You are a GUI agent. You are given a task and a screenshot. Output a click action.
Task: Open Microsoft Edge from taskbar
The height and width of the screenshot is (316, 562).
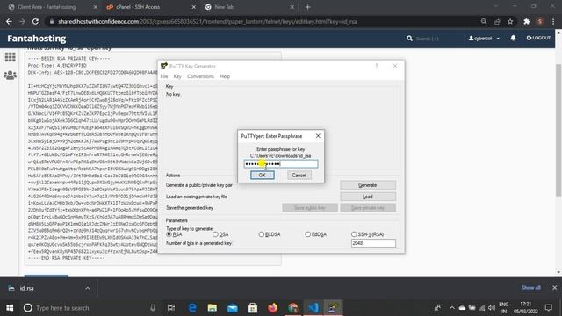[192, 308]
